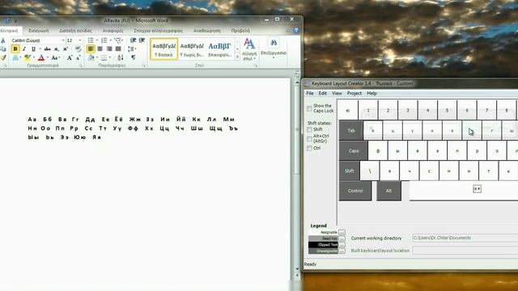Change the Dead key legend color button

pos(342,238)
